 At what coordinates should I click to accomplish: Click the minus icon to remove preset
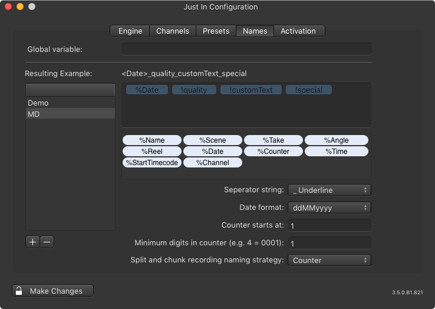[47, 242]
